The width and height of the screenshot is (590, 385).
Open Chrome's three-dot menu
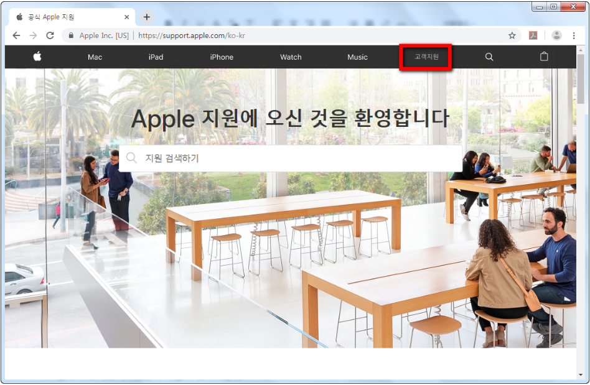[x=573, y=35]
